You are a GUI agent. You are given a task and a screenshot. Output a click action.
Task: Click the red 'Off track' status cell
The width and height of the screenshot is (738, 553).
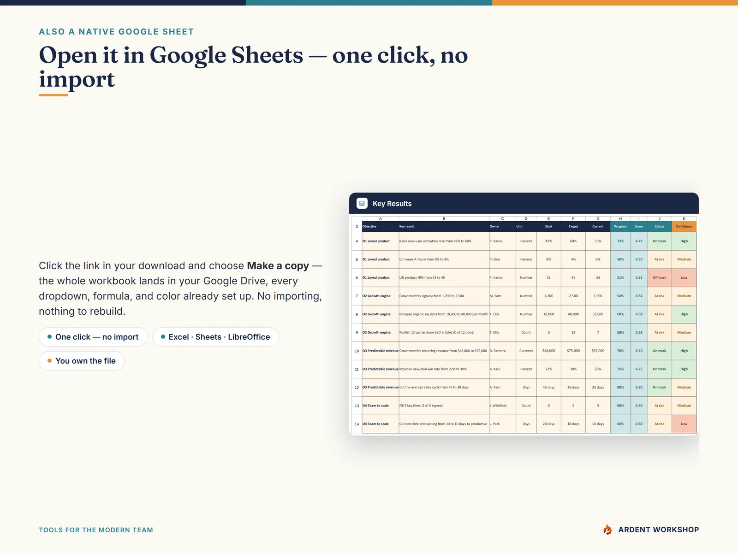point(659,277)
